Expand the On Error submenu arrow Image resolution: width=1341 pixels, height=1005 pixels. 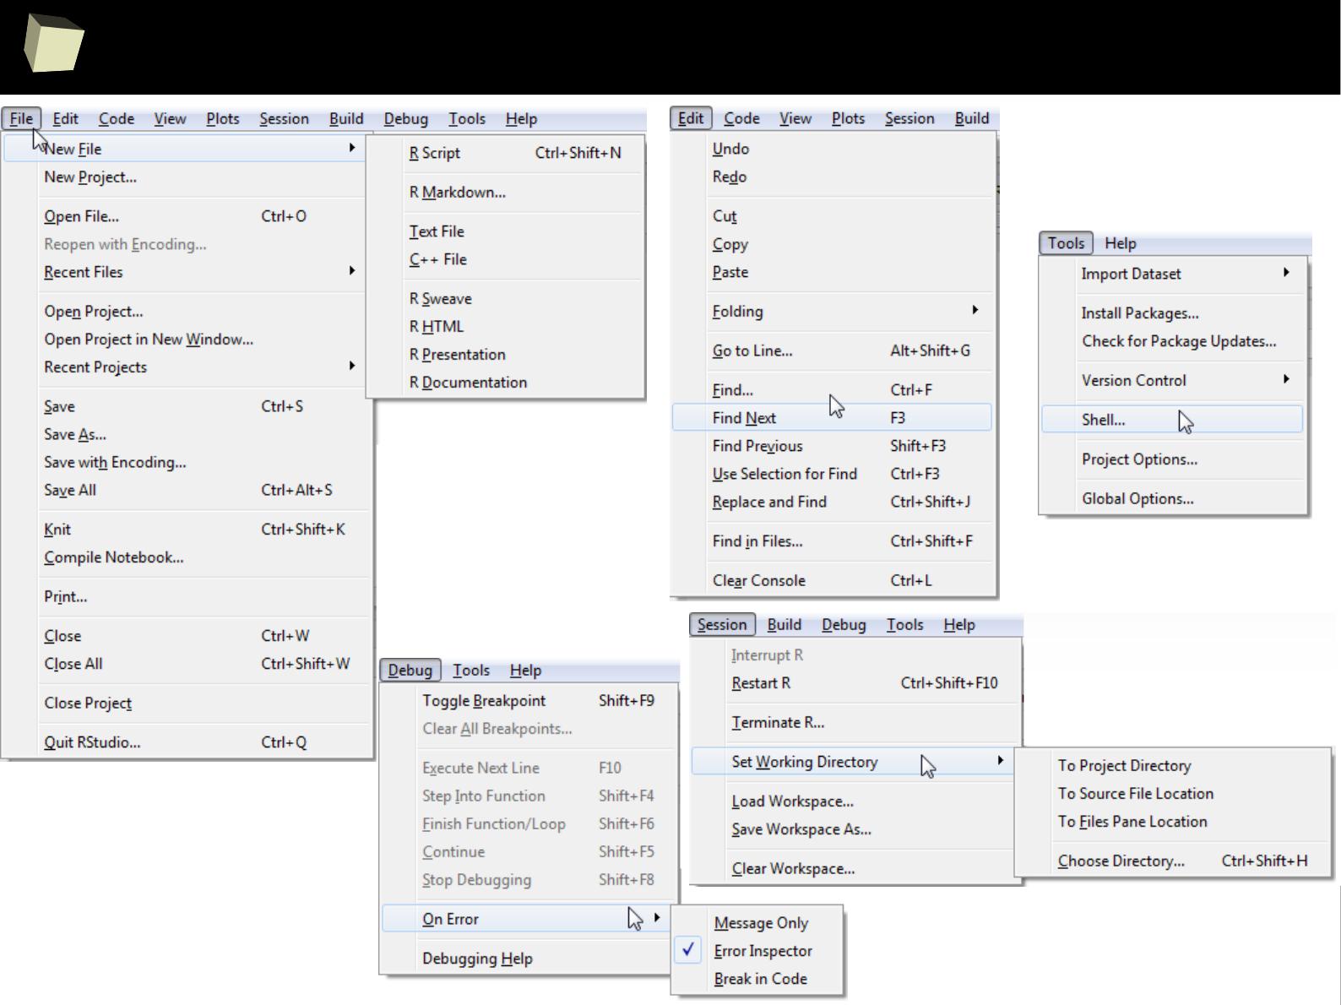657,917
